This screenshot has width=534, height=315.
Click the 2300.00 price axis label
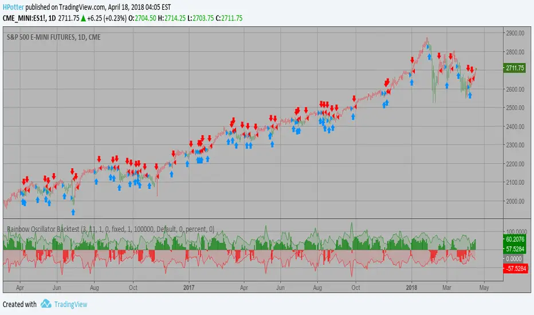pos(515,145)
